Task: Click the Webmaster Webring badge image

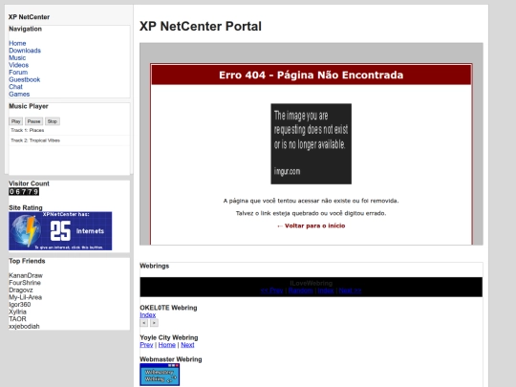Action: 160,375
